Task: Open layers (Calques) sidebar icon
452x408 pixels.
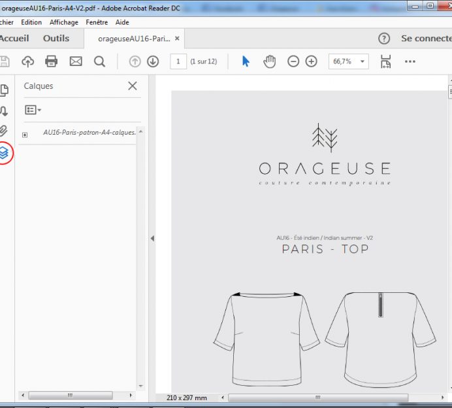Action: click(x=4, y=152)
